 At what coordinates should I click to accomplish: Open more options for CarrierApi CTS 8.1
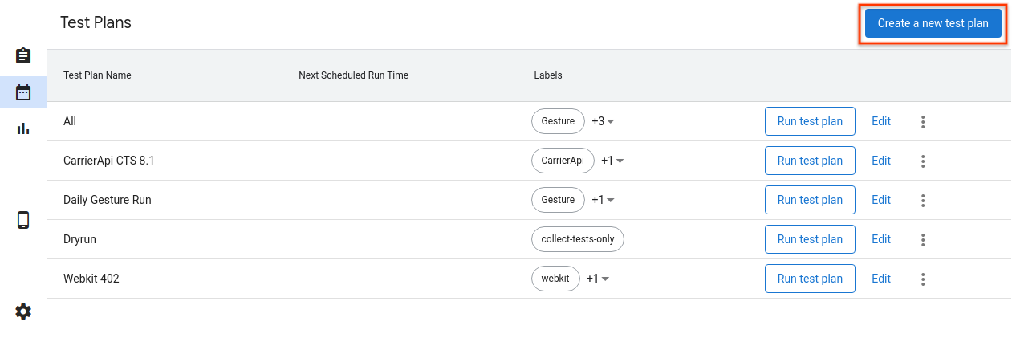[x=923, y=161]
